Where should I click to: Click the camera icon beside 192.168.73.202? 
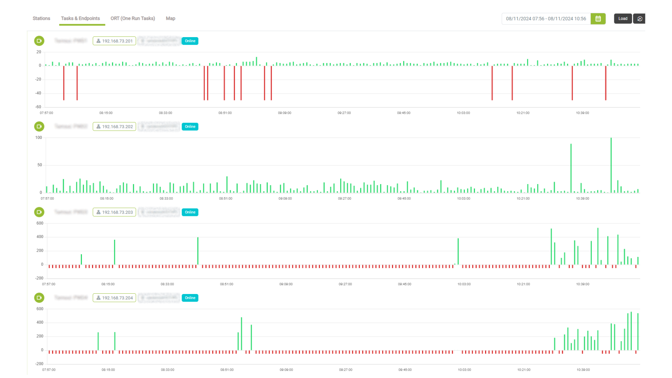(39, 126)
